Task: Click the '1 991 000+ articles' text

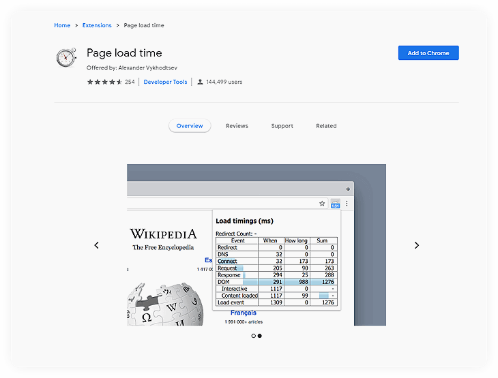Action: point(244,322)
